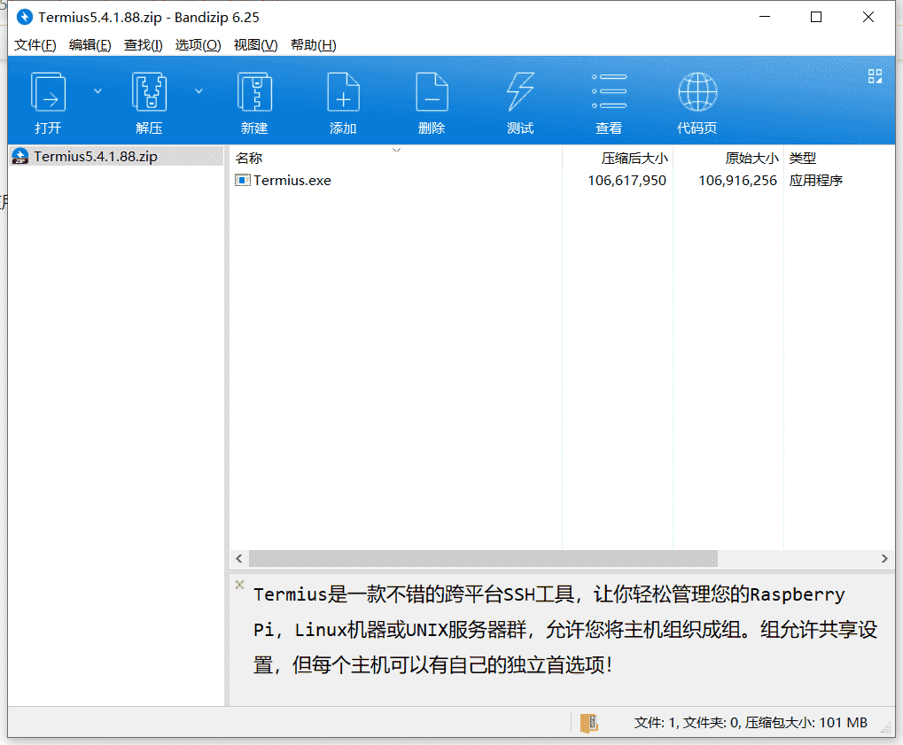
Task: Sort by the 原始大小 column header
Action: (x=728, y=158)
